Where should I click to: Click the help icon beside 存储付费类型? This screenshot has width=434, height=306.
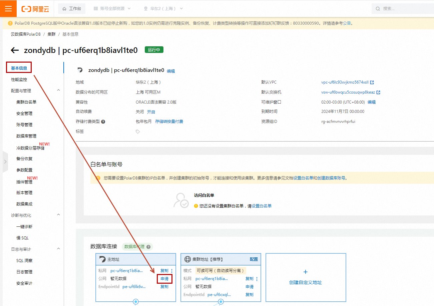(x=103, y=122)
